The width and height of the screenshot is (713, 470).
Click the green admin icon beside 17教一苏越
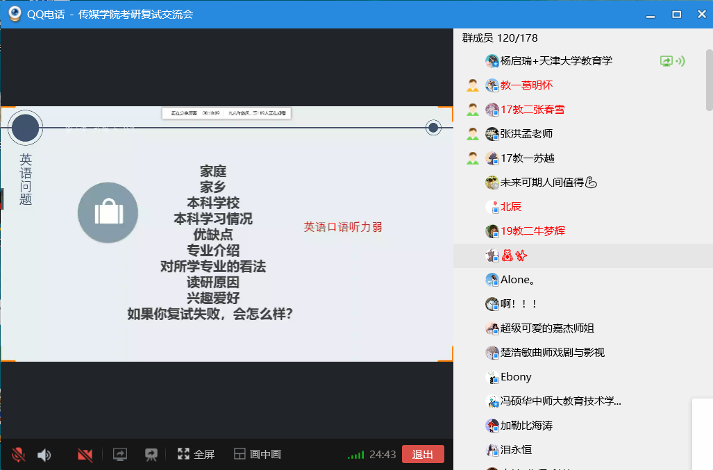(473, 158)
